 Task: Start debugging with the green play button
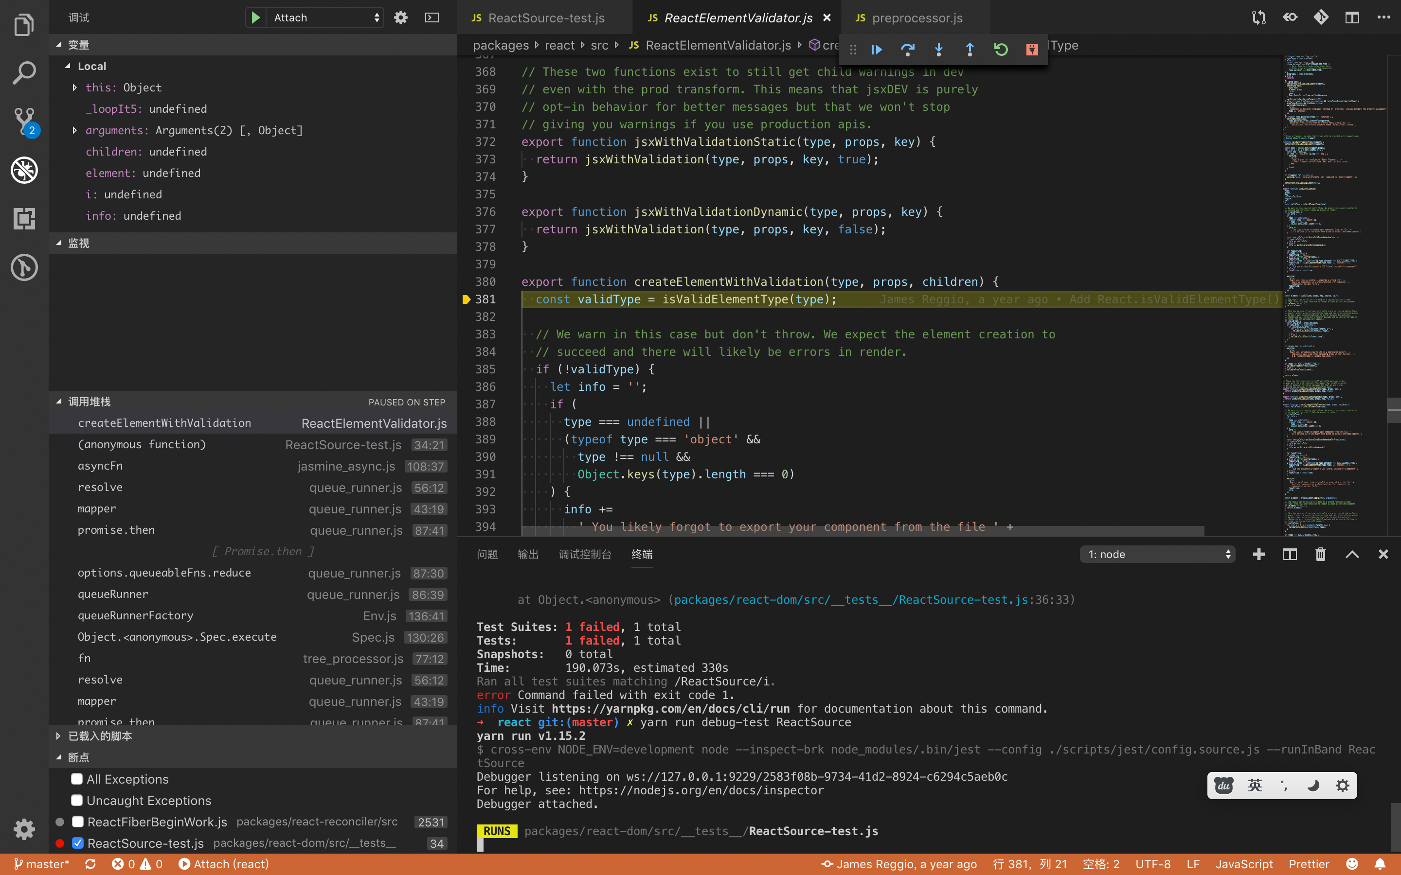pos(255,17)
